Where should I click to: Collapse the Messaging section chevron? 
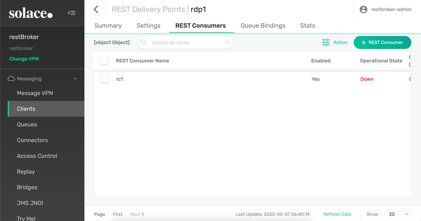[x=75, y=79]
